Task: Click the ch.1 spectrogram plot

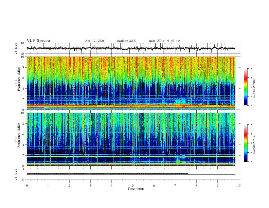Action: [131, 83]
